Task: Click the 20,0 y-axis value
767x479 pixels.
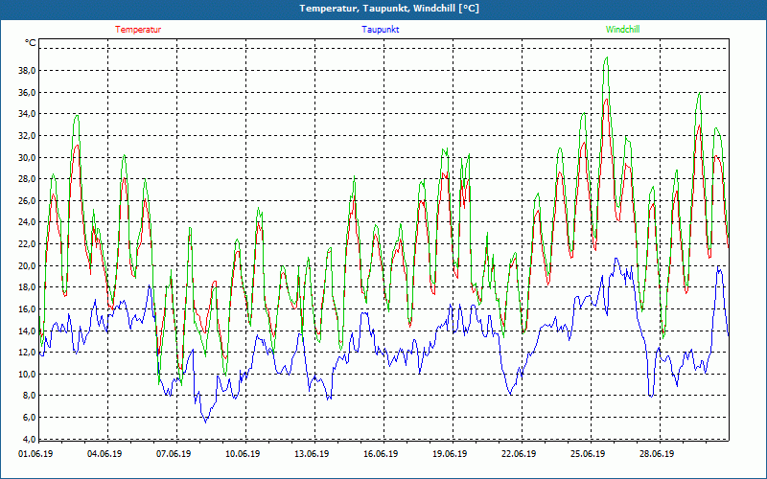Action: pyautogui.click(x=27, y=265)
